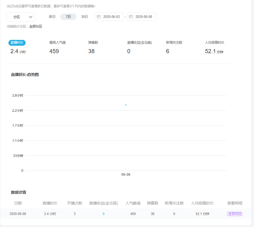Screen dimensions: 254x227
Task: Click the end date calendar icon
Action: (131, 17)
